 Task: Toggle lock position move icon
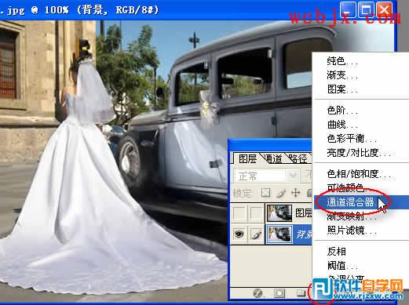tap(296, 193)
